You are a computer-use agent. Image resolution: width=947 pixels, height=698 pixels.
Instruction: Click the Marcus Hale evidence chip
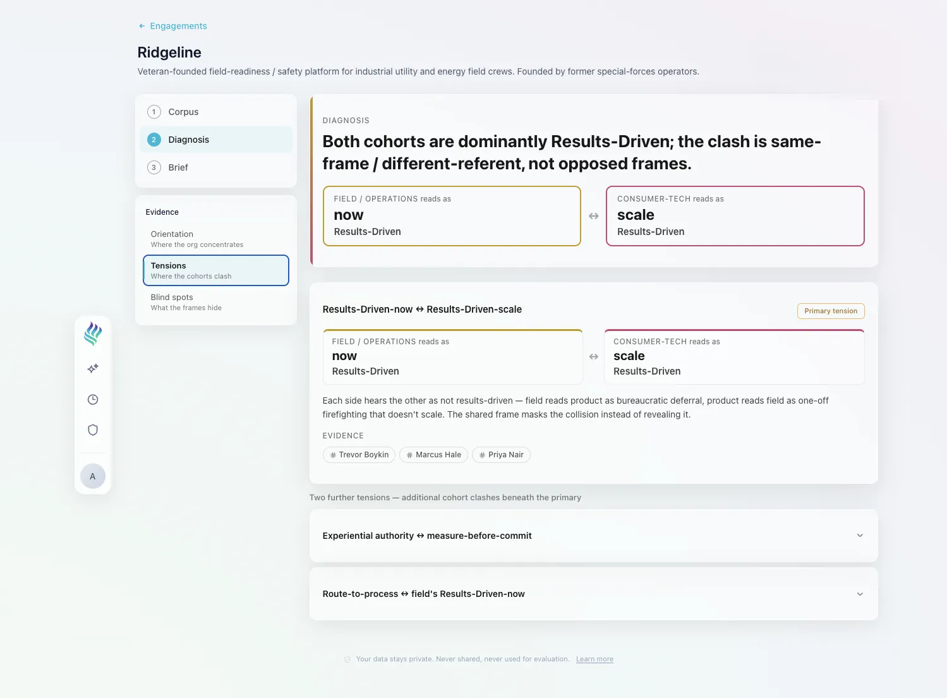coord(433,455)
